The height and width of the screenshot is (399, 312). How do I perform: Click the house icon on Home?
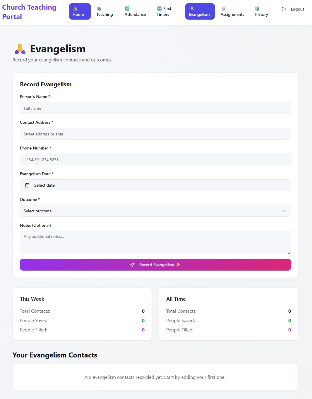coord(75,8)
